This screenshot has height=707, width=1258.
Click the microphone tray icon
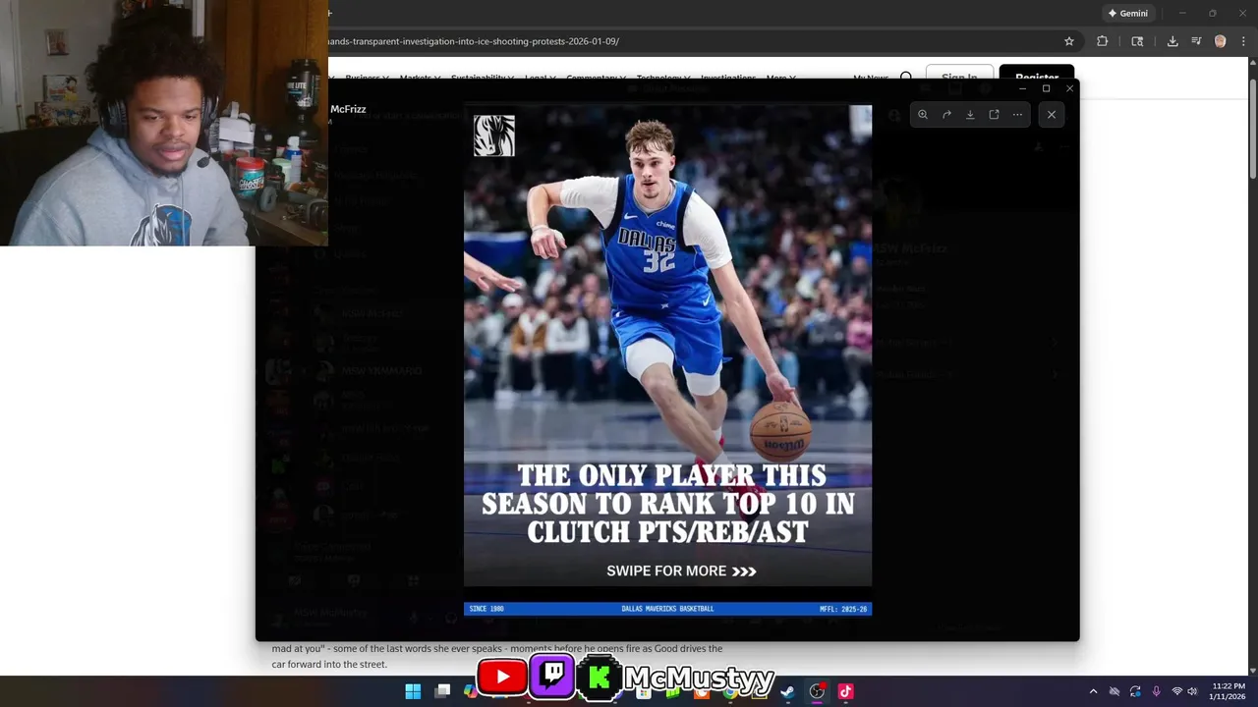pyautogui.click(x=1156, y=691)
